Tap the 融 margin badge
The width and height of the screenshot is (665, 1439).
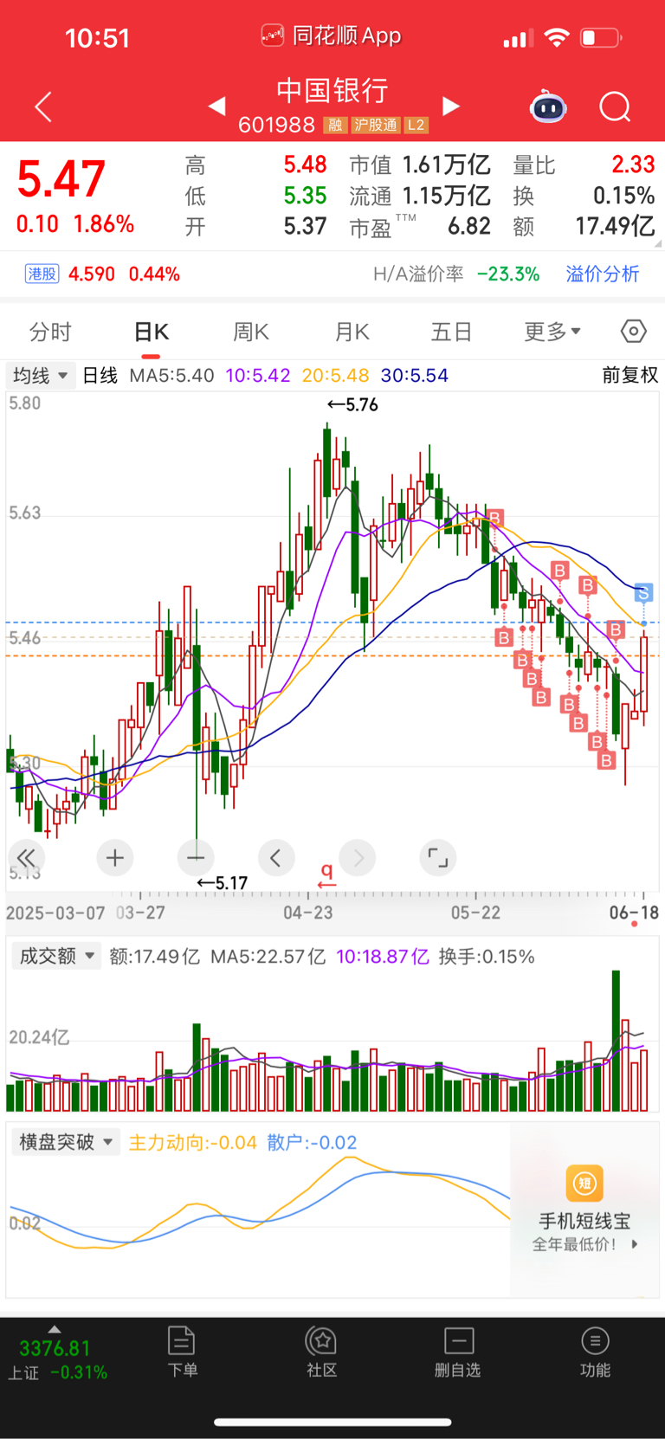(335, 125)
